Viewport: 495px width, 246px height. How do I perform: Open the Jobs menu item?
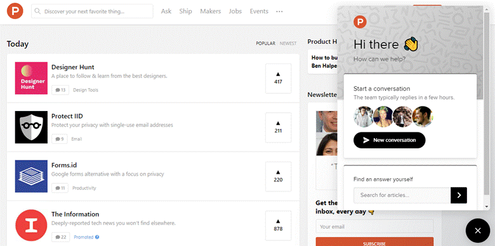coord(235,11)
